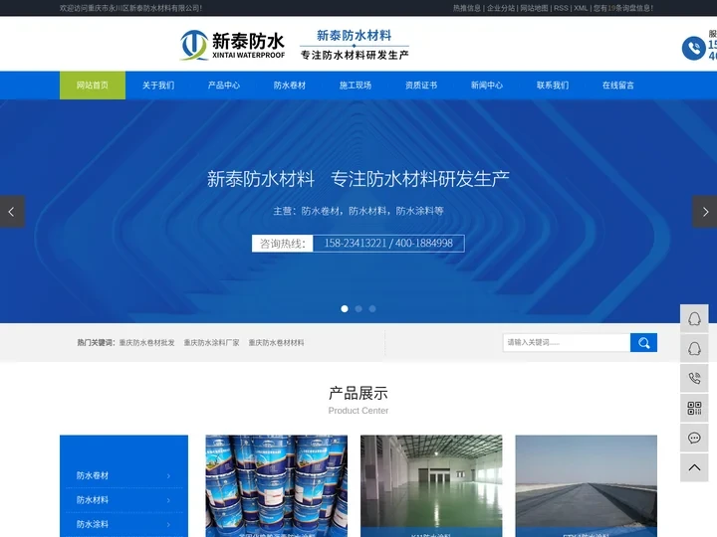Click the phone icon in header

[693, 49]
